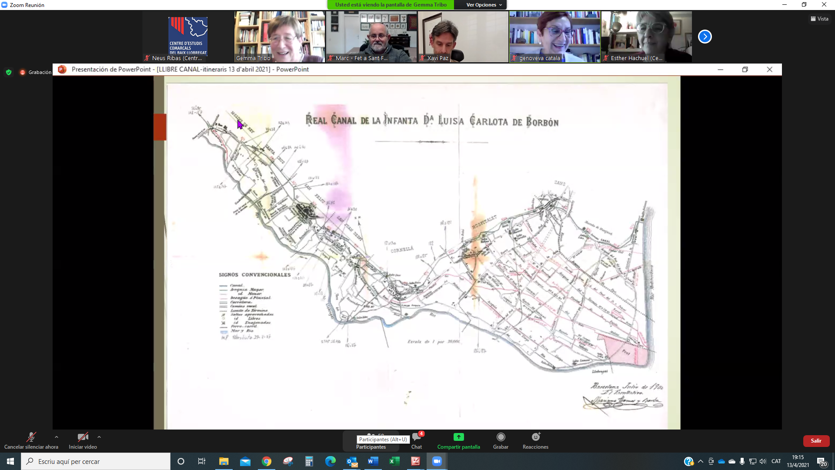Open CAT language selector in system tray
835x470 pixels.
click(x=776, y=461)
